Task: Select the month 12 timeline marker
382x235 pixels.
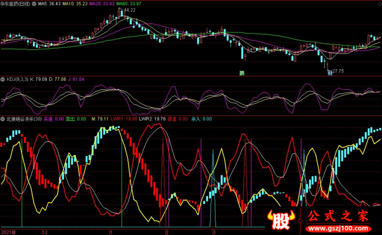Action: coord(44,232)
